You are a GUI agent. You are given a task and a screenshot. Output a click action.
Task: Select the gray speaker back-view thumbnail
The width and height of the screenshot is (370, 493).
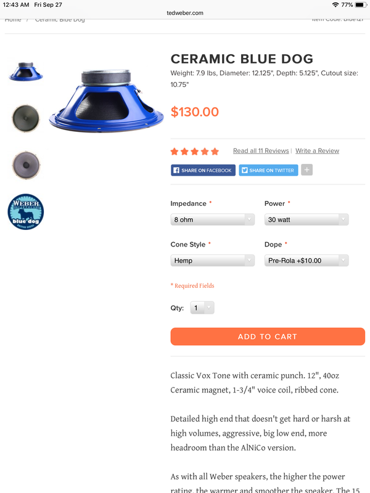pyautogui.click(x=26, y=165)
